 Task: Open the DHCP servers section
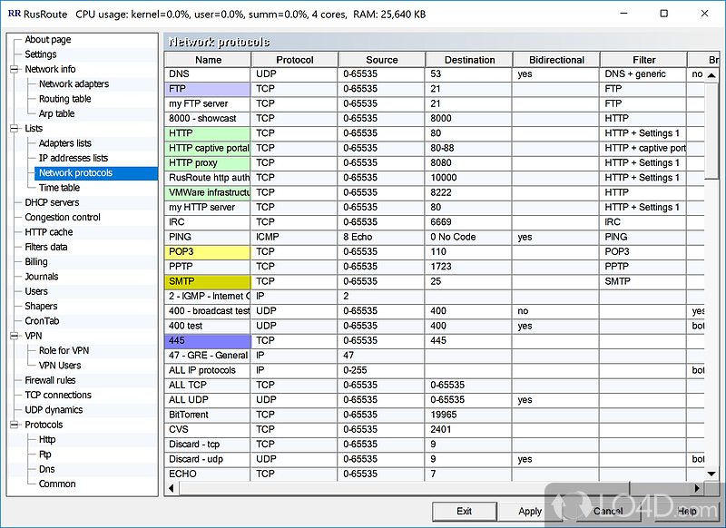click(x=52, y=202)
